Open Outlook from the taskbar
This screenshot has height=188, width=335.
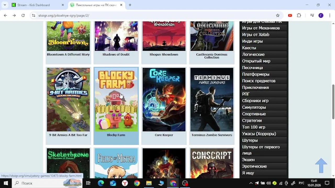click(x=113, y=183)
